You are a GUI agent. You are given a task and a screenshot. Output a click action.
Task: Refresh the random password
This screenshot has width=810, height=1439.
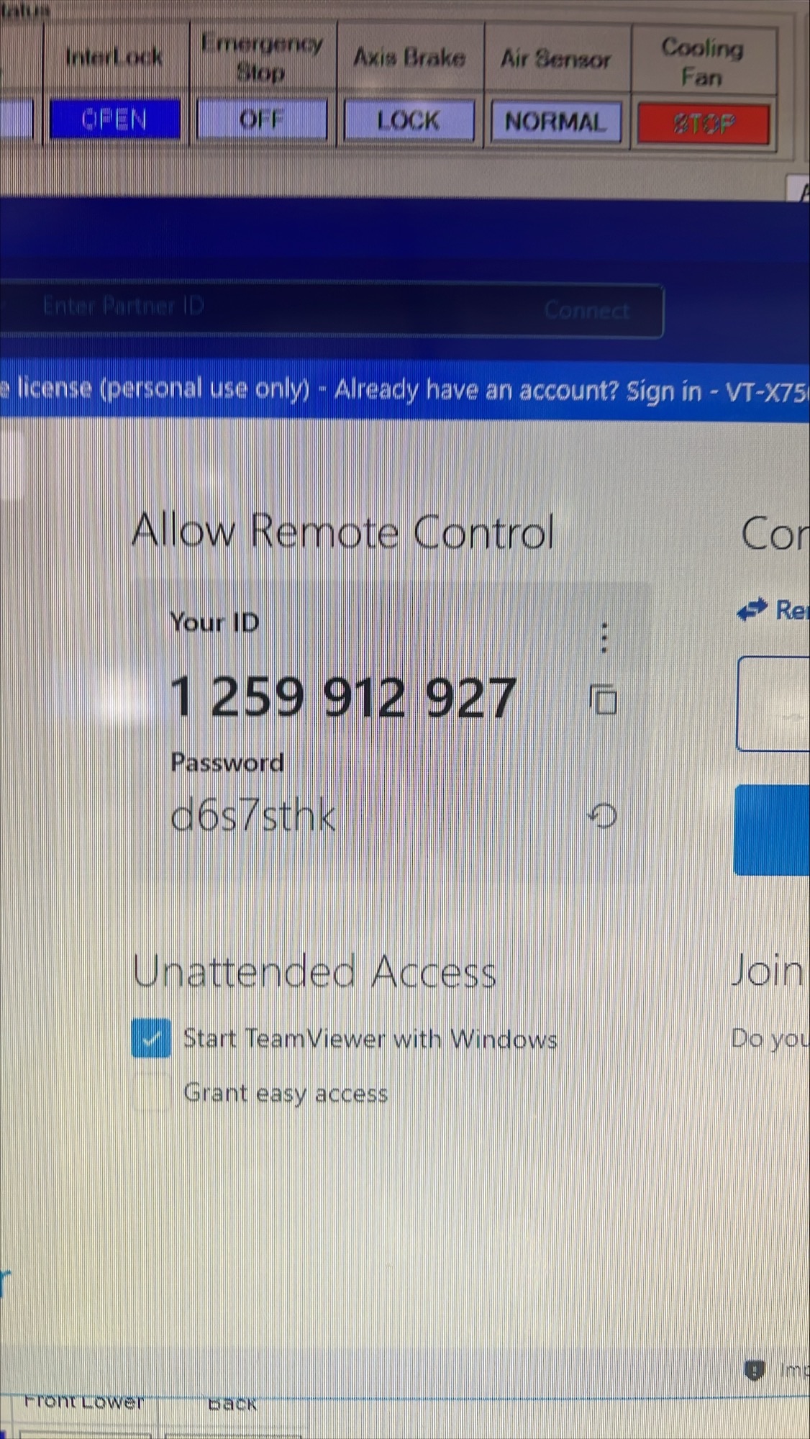tap(602, 815)
